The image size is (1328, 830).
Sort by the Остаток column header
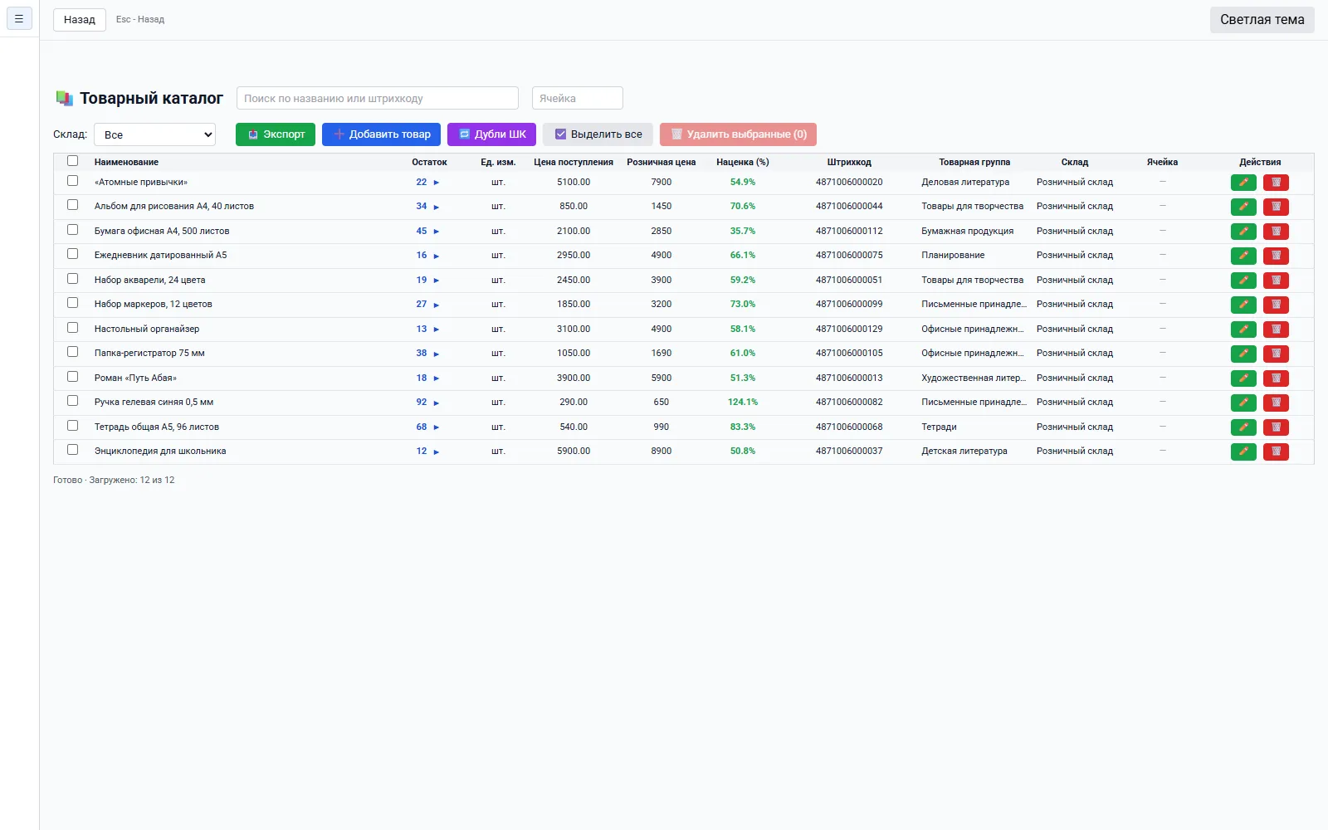click(429, 162)
